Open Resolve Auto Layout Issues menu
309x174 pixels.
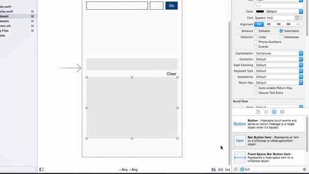point(227,170)
